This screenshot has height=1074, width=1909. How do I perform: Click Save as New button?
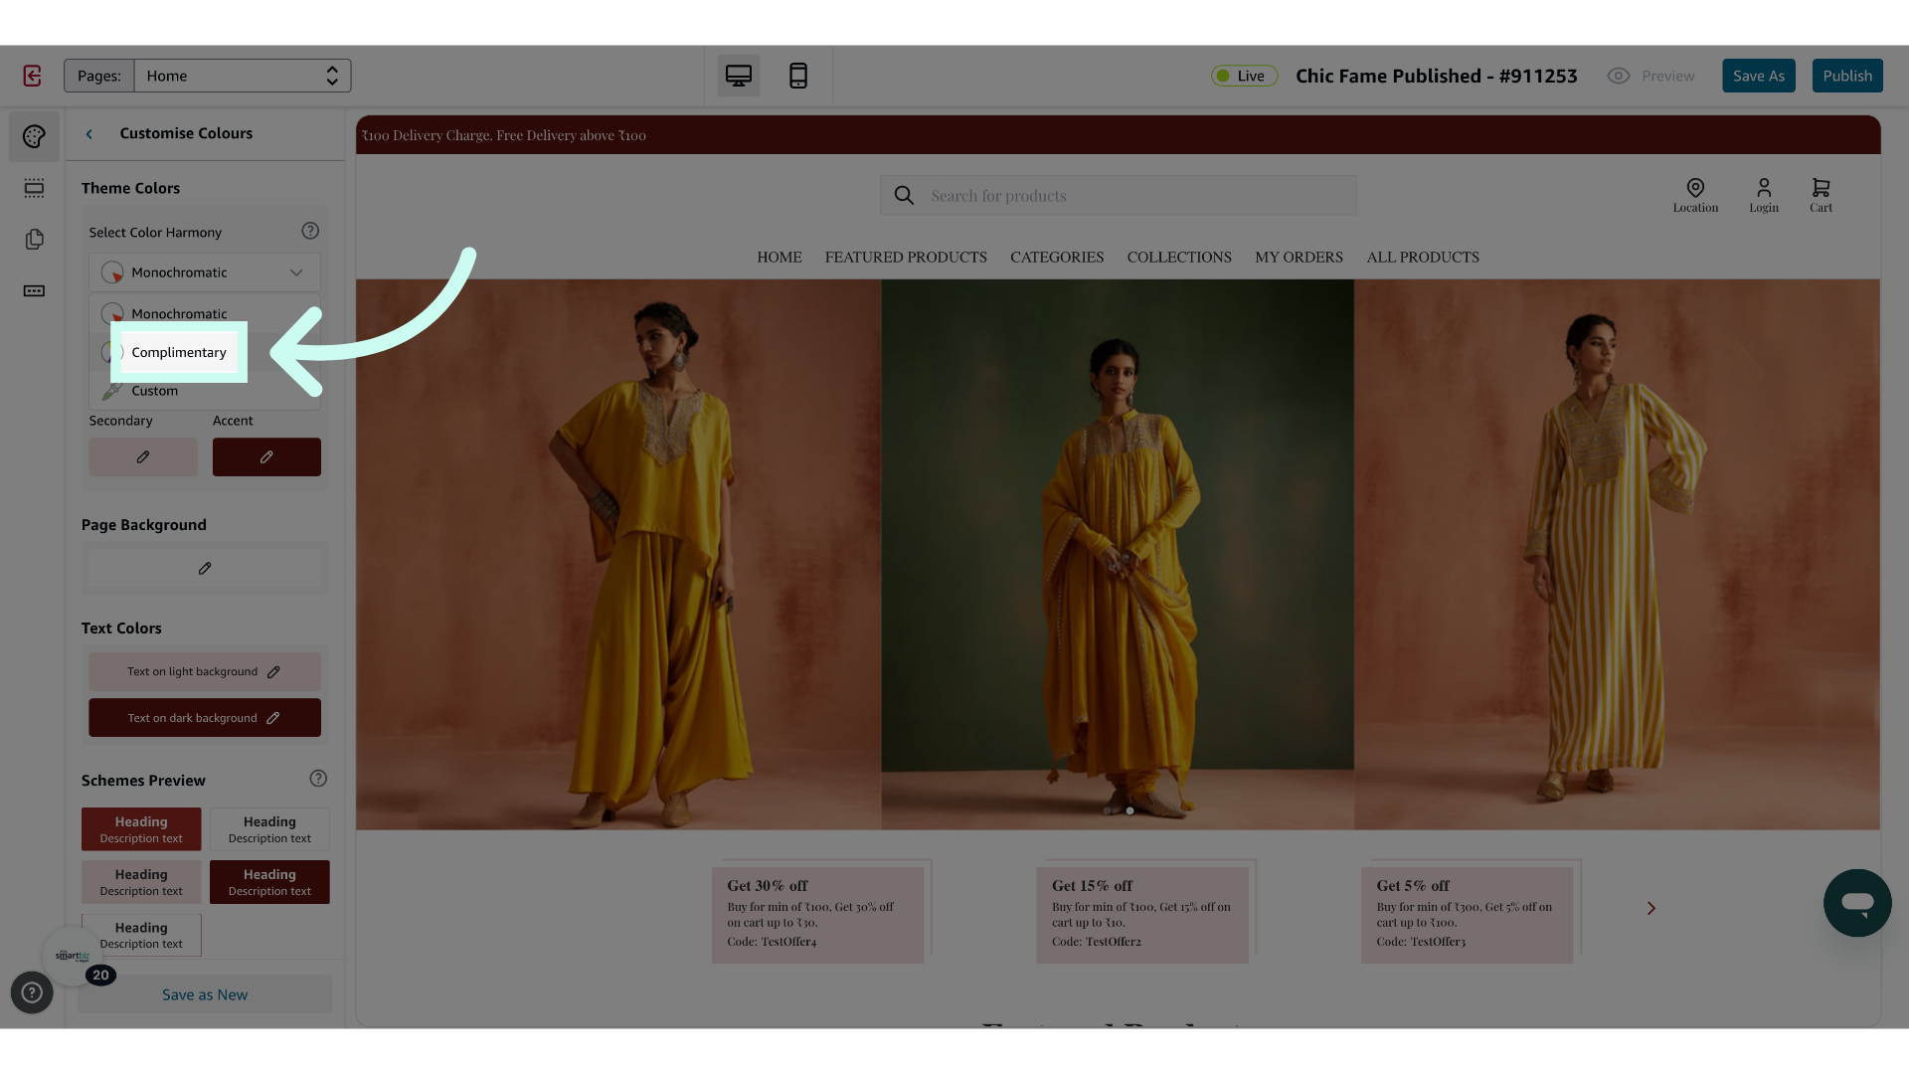(x=205, y=994)
